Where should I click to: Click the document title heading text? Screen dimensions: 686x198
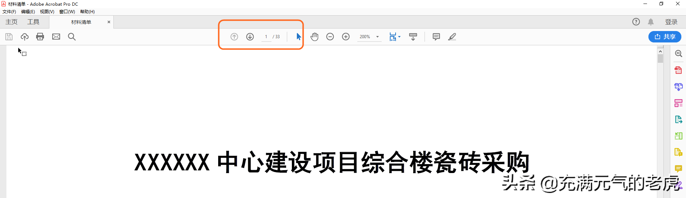(332, 162)
